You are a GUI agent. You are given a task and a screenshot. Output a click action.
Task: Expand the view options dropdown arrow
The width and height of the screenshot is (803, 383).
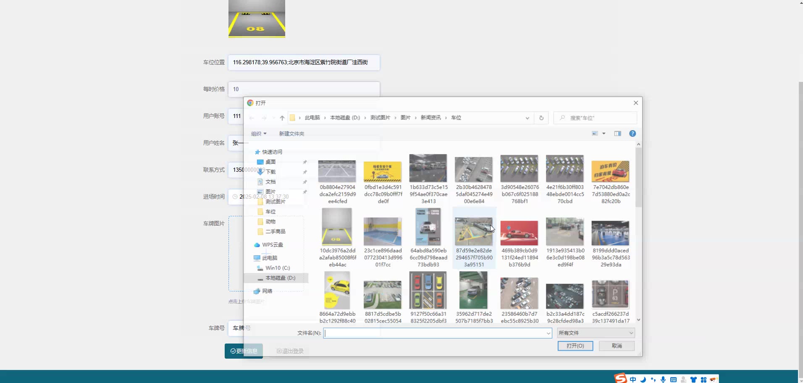tap(604, 134)
